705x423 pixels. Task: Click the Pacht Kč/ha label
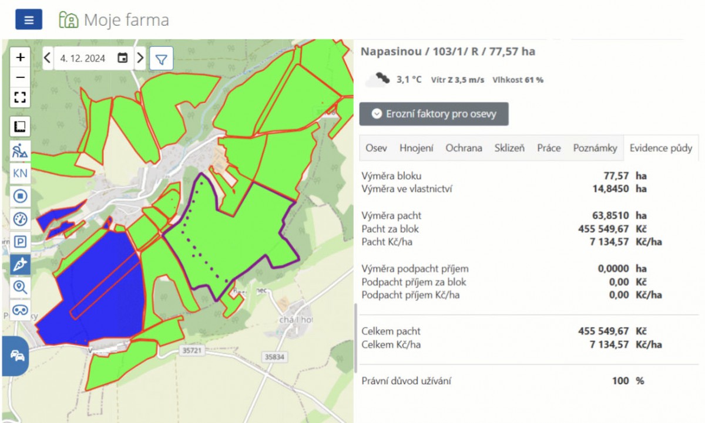(x=385, y=242)
